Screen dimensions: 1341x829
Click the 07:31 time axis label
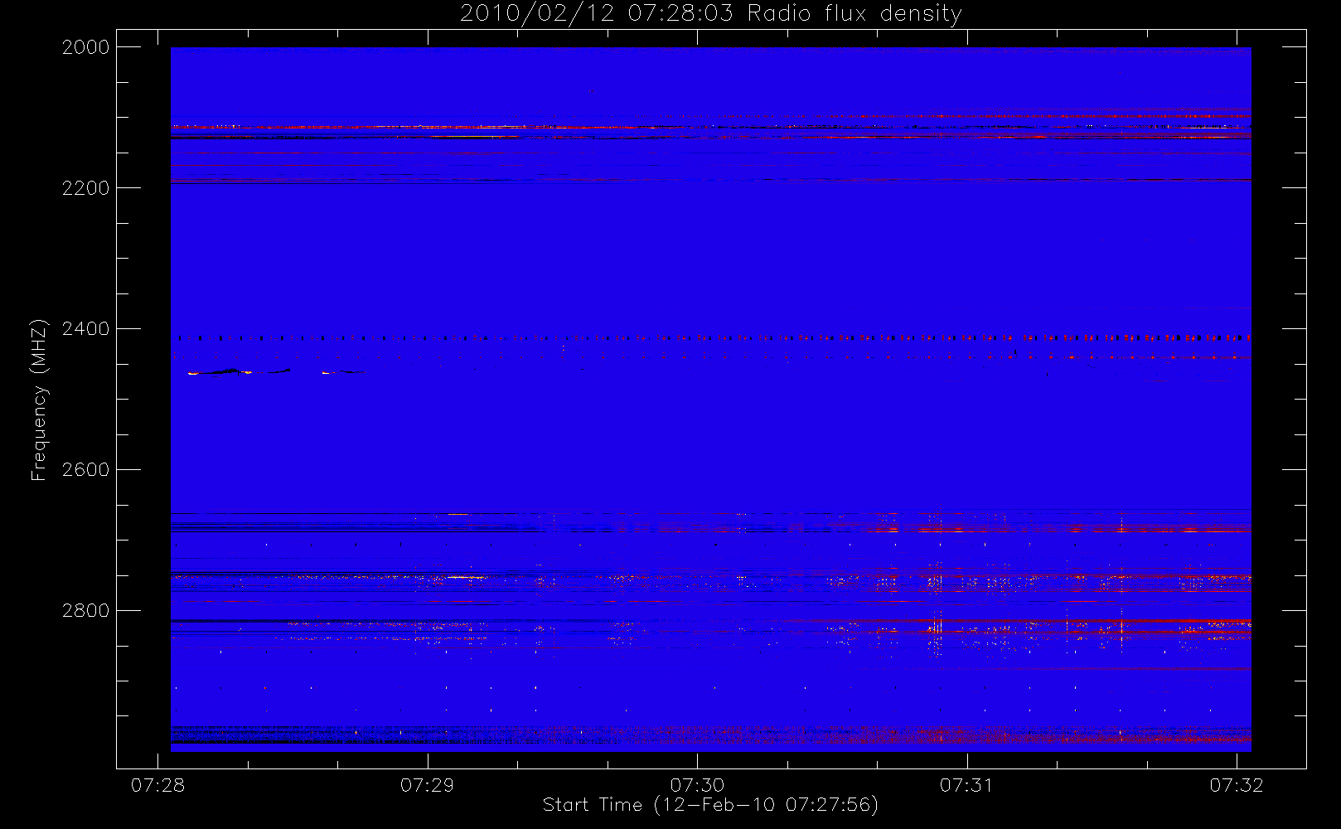pyautogui.click(x=966, y=785)
